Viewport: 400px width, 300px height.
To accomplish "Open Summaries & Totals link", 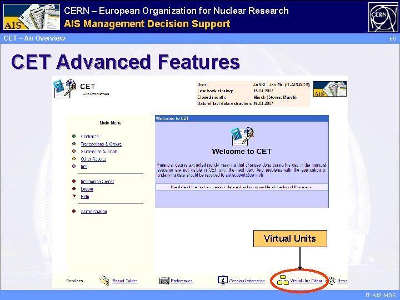I will click(x=99, y=151).
